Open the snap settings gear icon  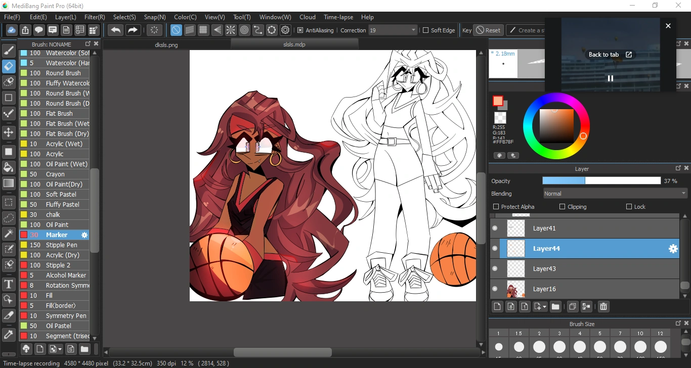click(x=285, y=30)
